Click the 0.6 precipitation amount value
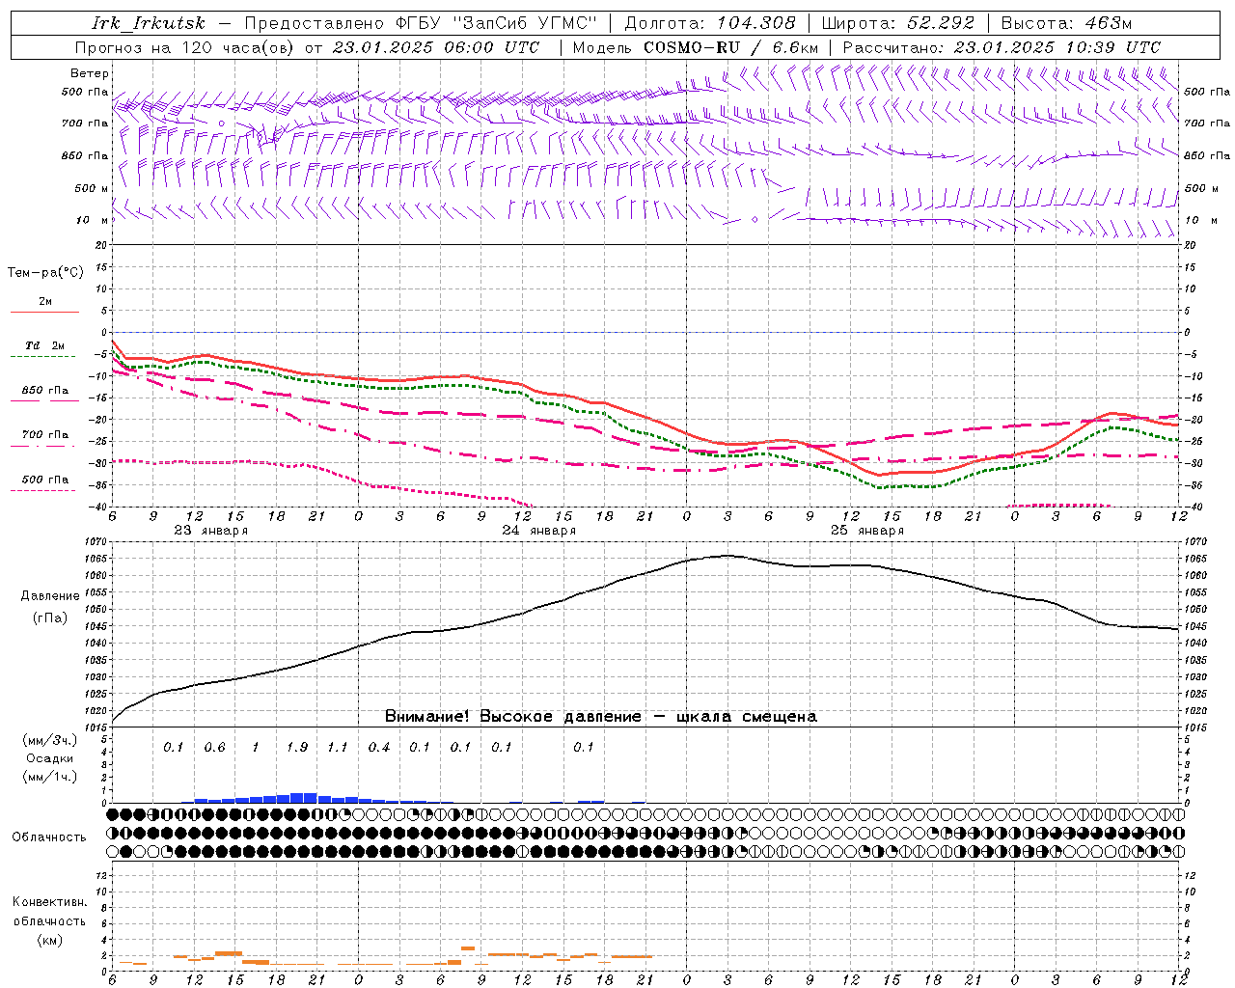 [x=214, y=747]
